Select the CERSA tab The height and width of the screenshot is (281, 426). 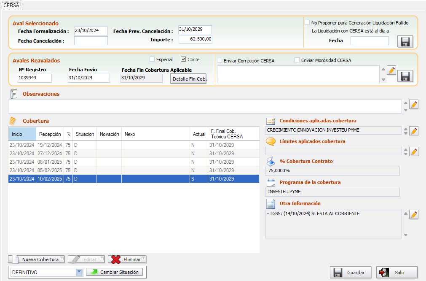[x=11, y=5]
